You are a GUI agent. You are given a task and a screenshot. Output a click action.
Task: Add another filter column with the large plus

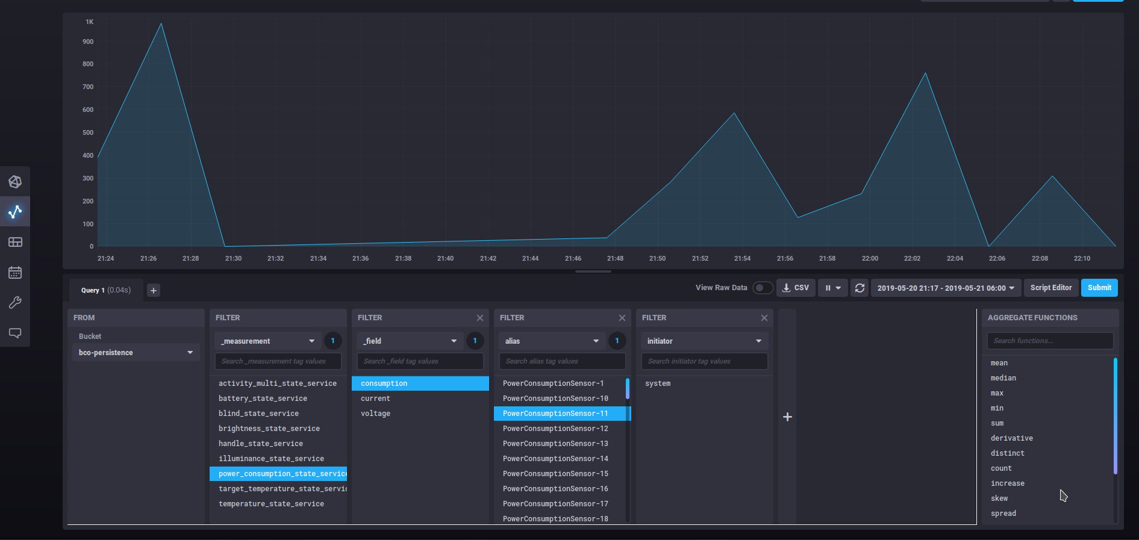[787, 417]
